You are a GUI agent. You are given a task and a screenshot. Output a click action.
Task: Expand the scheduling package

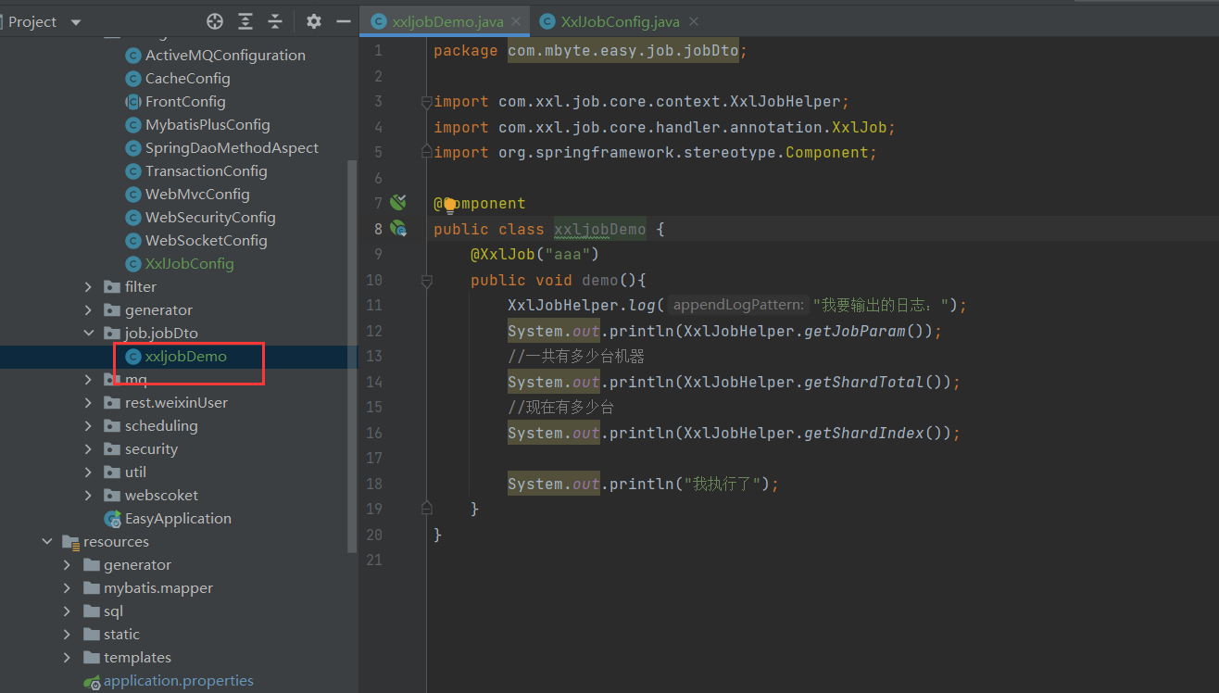click(x=88, y=426)
